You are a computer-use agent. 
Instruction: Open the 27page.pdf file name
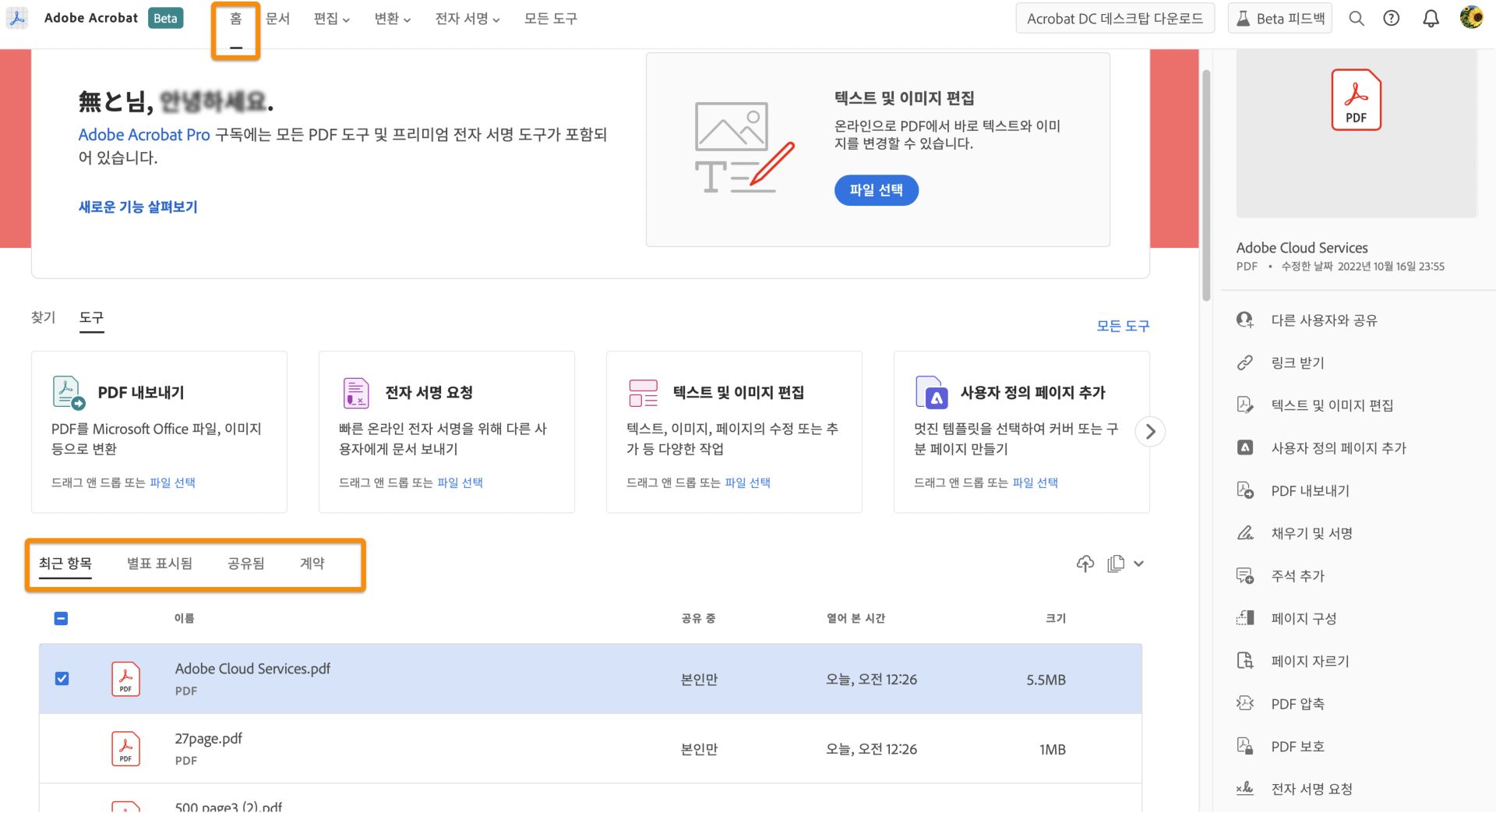(x=208, y=738)
